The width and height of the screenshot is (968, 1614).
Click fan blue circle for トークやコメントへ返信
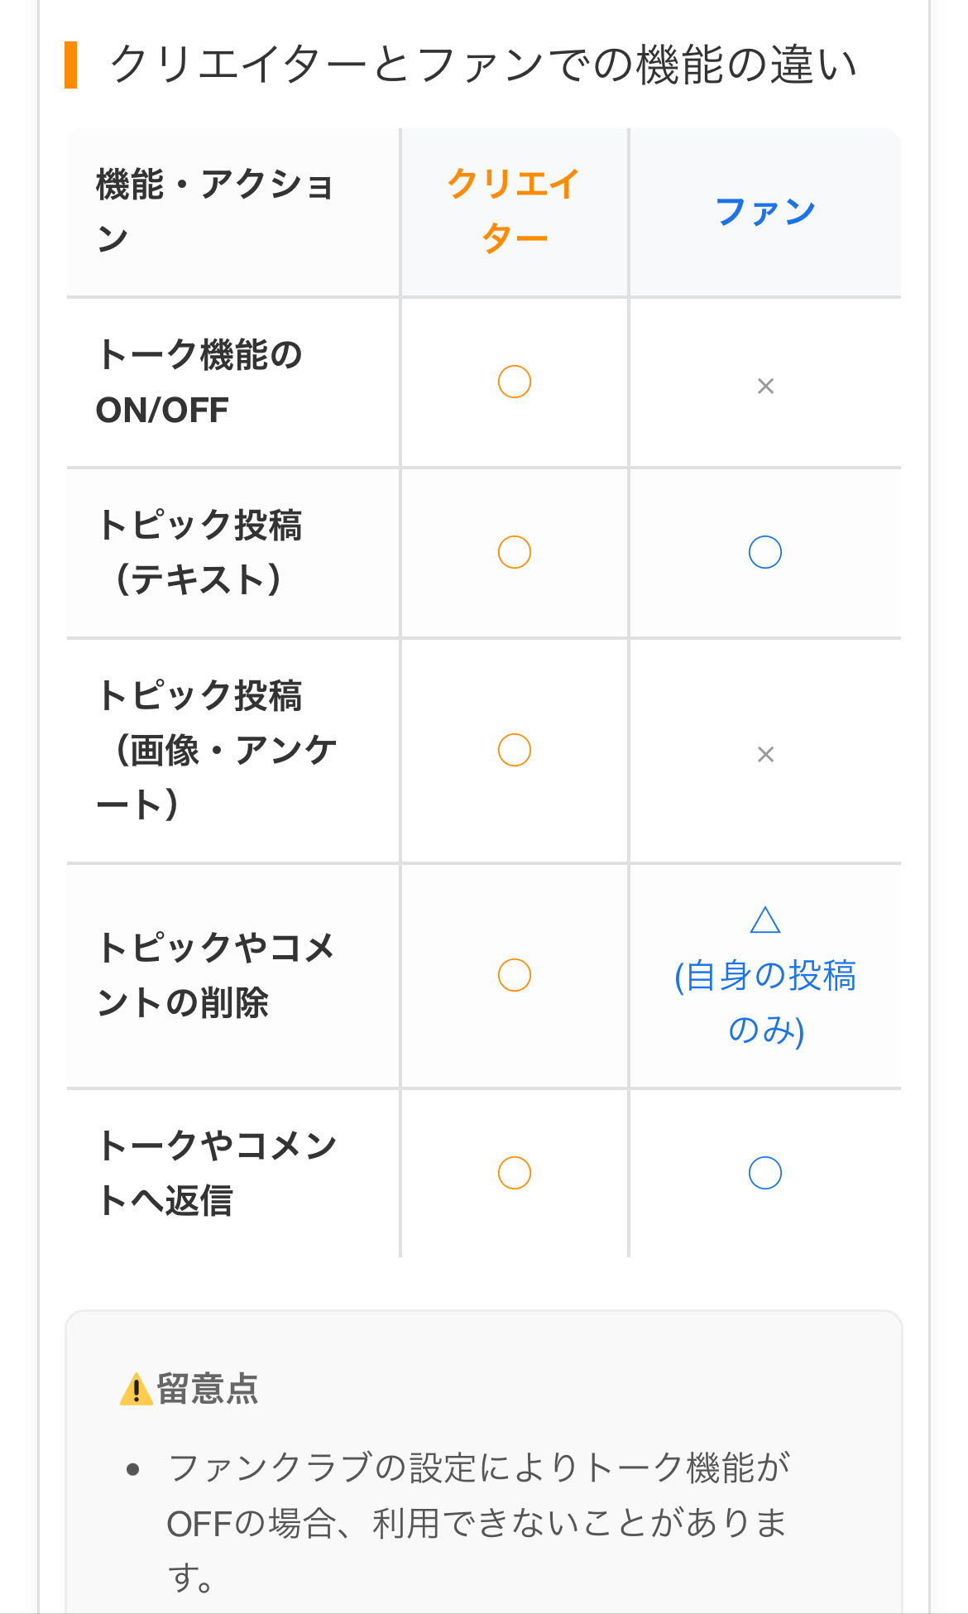[x=765, y=1173]
